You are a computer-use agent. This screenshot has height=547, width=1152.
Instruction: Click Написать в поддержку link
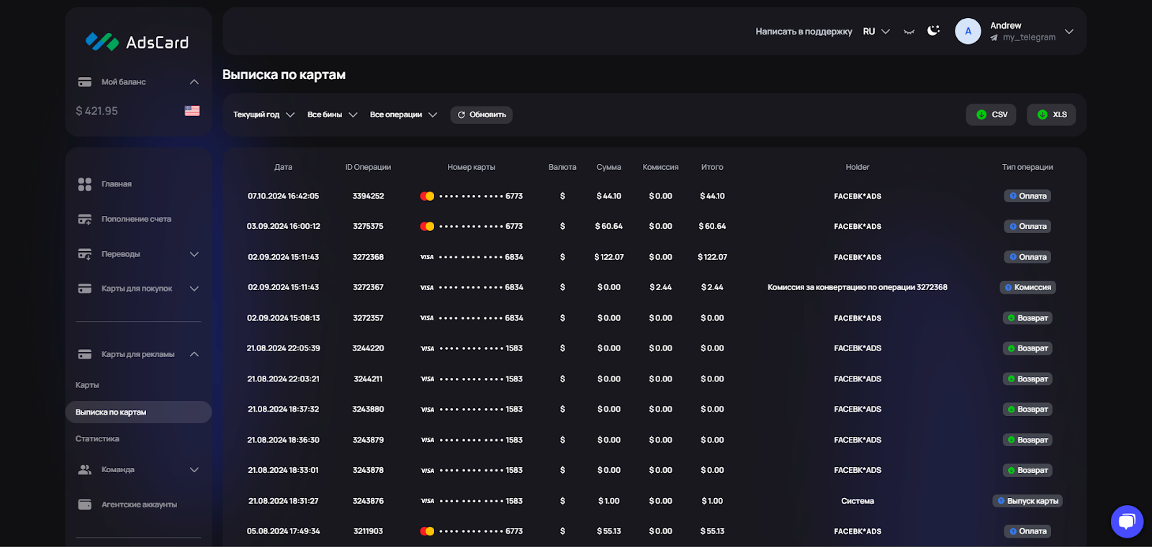point(804,32)
